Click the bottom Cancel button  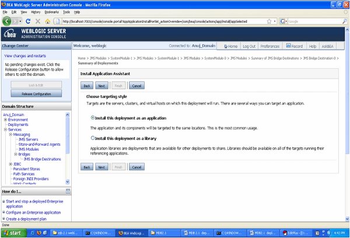[x=136, y=167]
